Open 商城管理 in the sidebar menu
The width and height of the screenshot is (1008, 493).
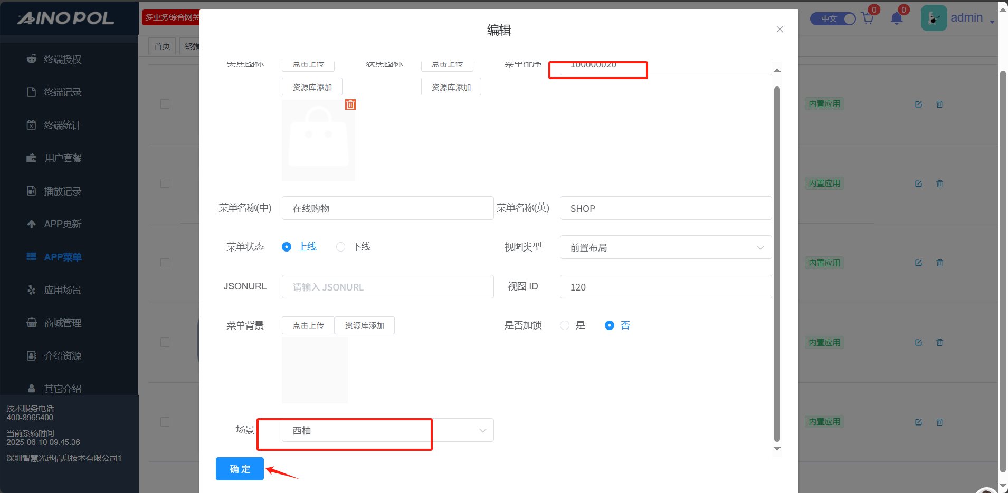tap(62, 323)
